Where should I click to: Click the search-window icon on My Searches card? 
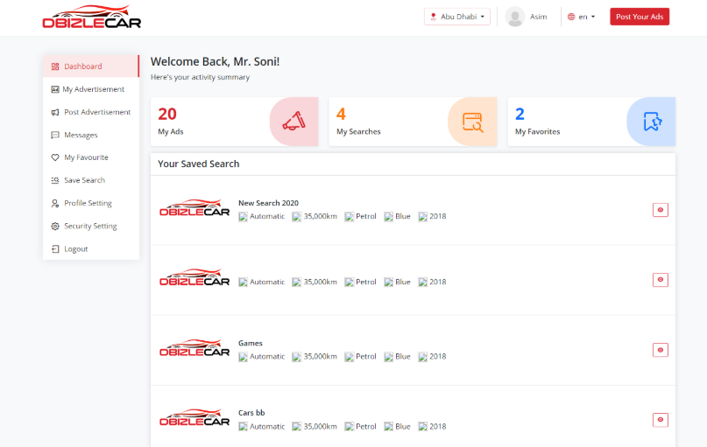point(472,122)
